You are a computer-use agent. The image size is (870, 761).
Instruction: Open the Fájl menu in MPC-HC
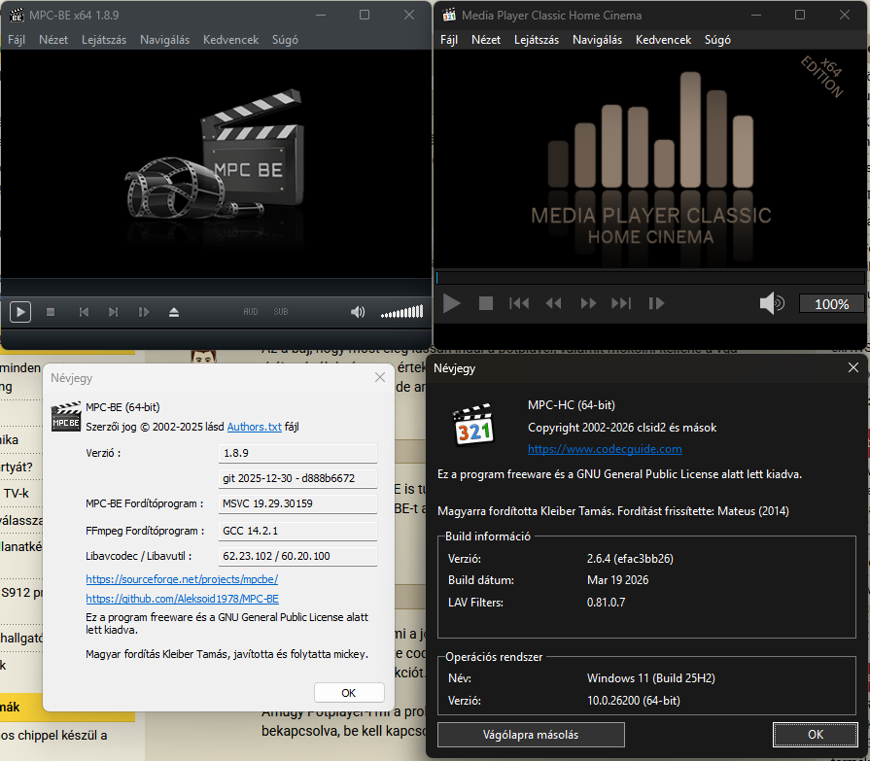(449, 40)
